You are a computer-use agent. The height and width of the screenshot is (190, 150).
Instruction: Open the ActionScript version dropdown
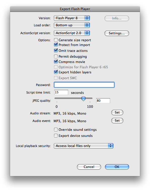(72, 33)
